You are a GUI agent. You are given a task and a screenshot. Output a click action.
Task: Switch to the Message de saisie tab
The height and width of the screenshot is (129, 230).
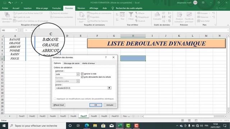[72, 63]
